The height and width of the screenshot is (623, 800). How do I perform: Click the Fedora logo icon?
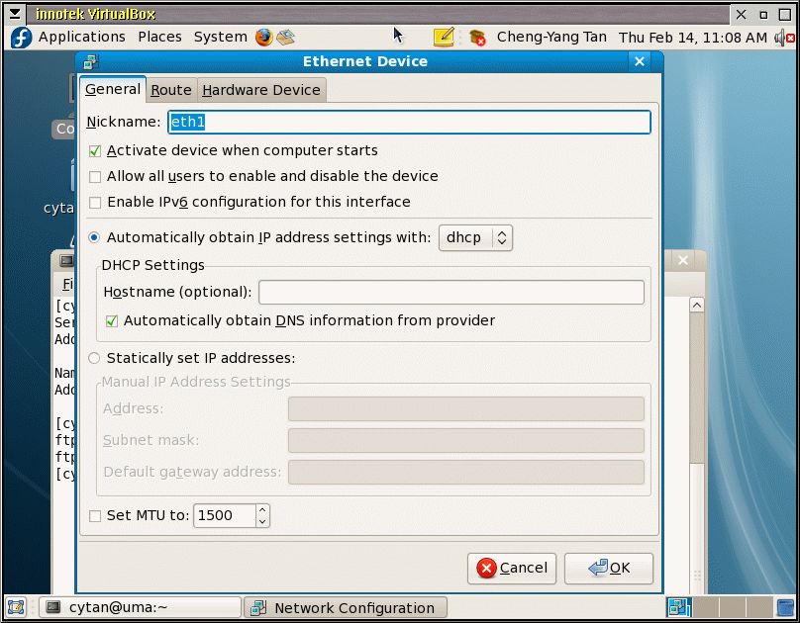pyautogui.click(x=21, y=37)
